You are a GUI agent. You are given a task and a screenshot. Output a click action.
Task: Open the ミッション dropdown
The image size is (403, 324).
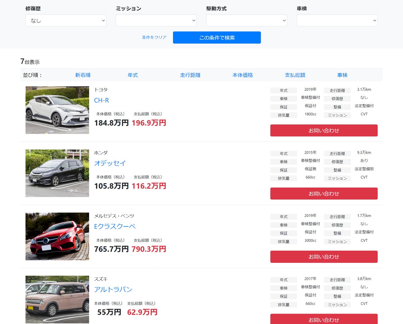(x=156, y=20)
